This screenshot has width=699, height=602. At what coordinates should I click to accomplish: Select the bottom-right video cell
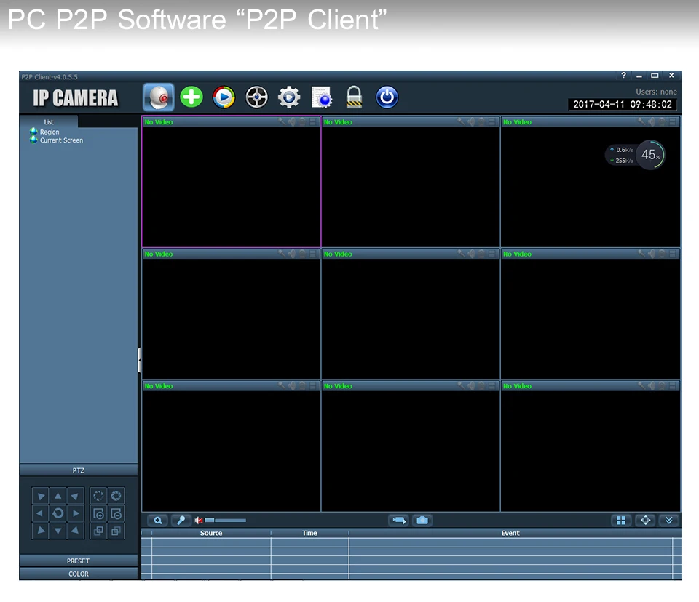click(591, 446)
